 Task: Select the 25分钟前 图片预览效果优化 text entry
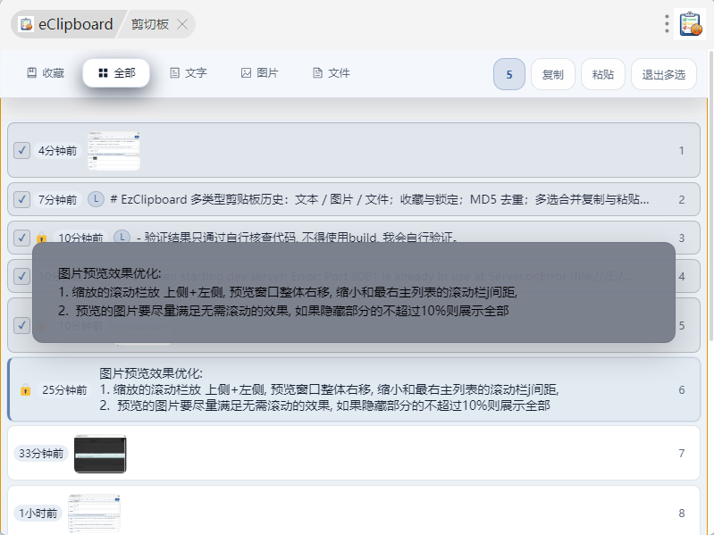coord(353,389)
